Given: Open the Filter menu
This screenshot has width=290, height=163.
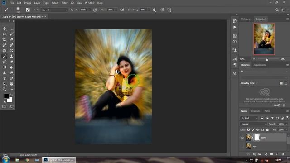Looking at the screenshot, I should tap(64, 3).
